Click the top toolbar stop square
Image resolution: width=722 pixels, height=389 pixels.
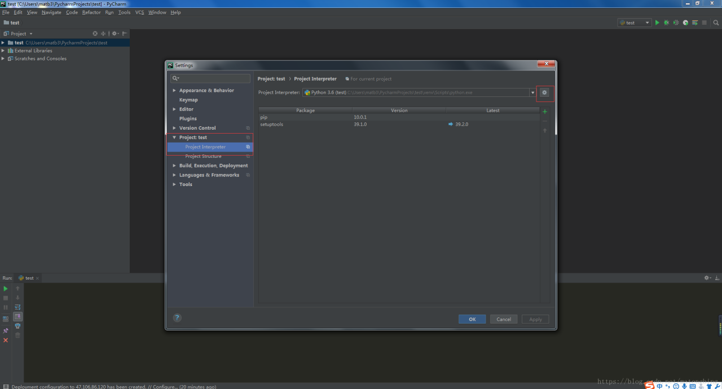click(704, 23)
